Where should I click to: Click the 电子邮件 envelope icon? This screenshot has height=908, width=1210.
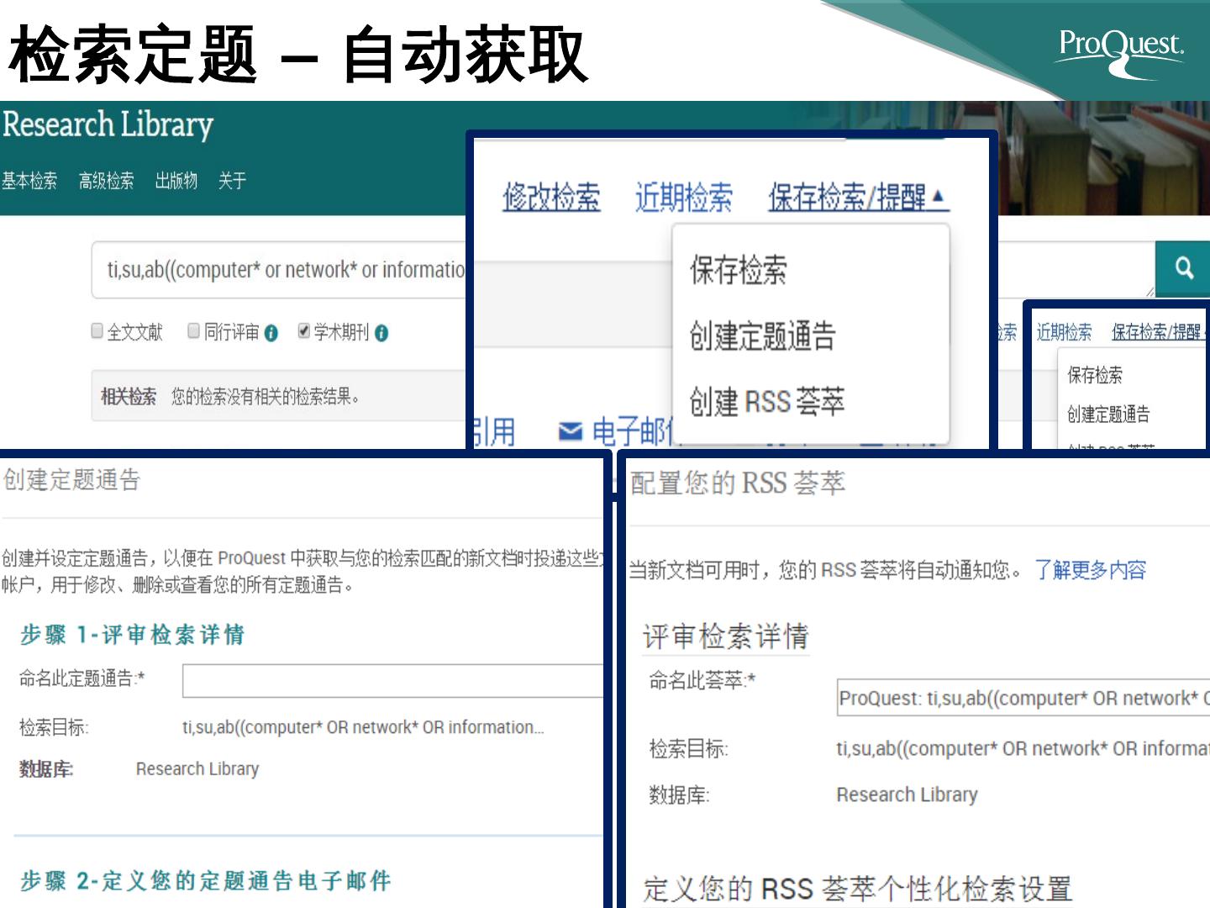pyautogui.click(x=571, y=431)
